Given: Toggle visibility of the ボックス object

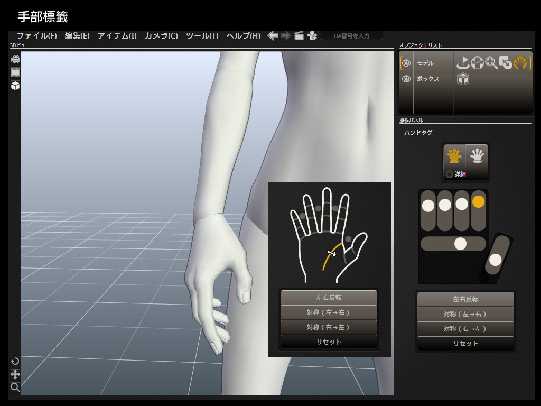Looking at the screenshot, I should tap(406, 79).
